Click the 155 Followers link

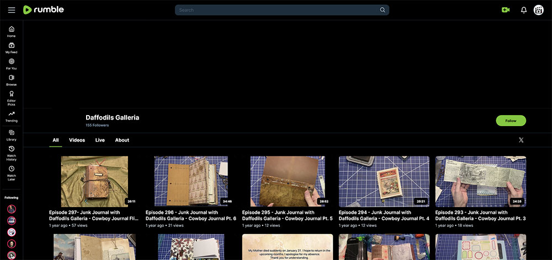(x=97, y=125)
